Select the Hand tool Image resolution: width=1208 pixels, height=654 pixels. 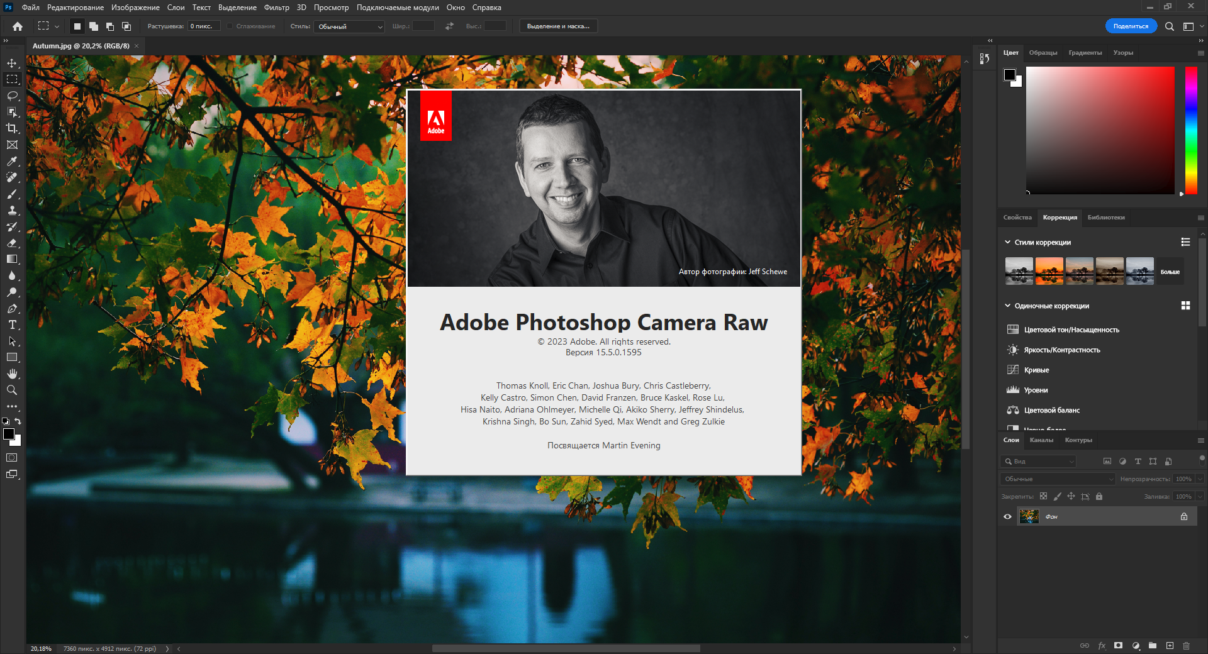pyautogui.click(x=12, y=374)
